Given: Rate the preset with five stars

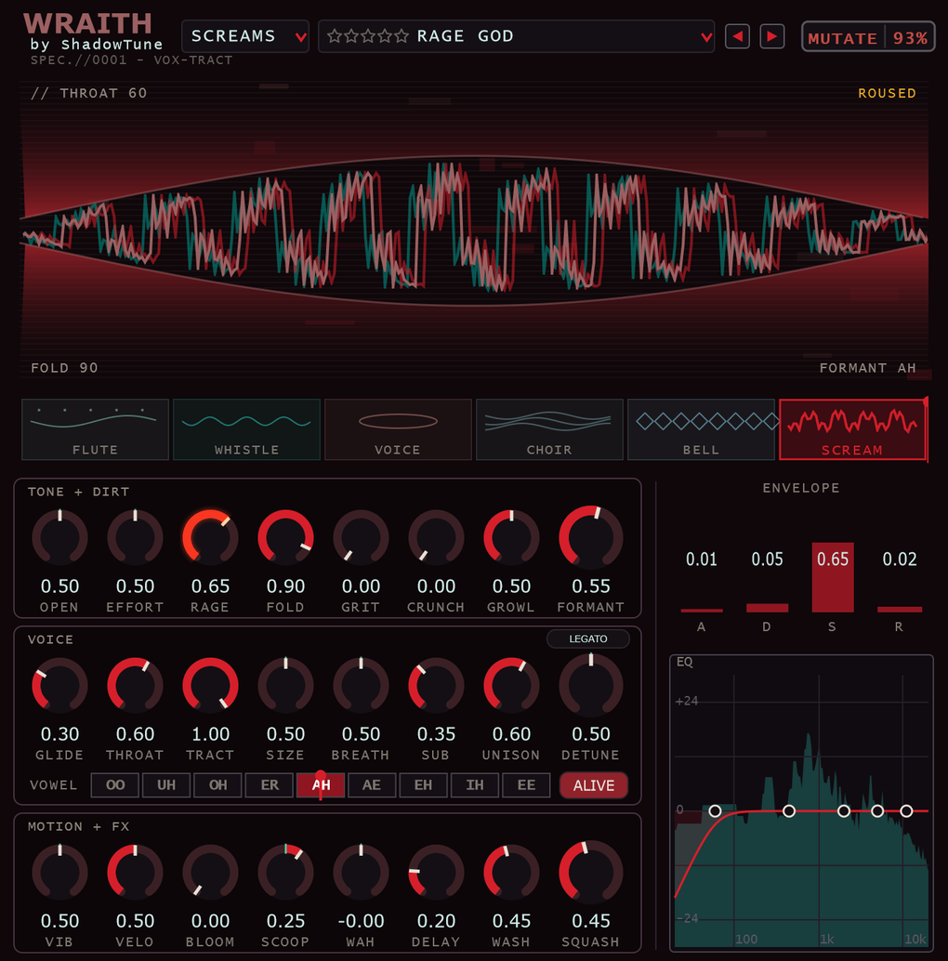Looking at the screenshot, I should [402, 36].
